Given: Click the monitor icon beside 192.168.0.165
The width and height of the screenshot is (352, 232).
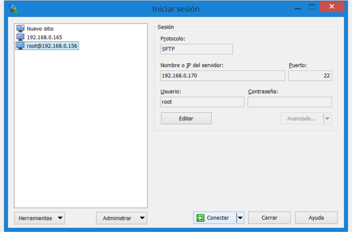Looking at the screenshot, I should pos(20,37).
